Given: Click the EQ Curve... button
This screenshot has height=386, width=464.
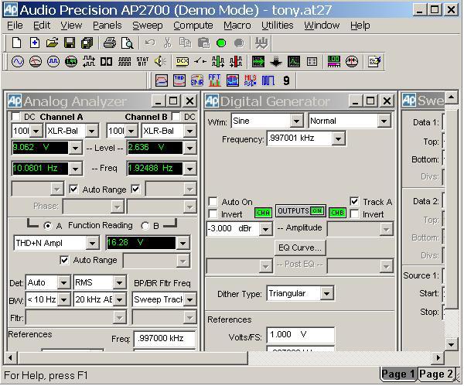Looking at the screenshot, I should tap(300, 248).
